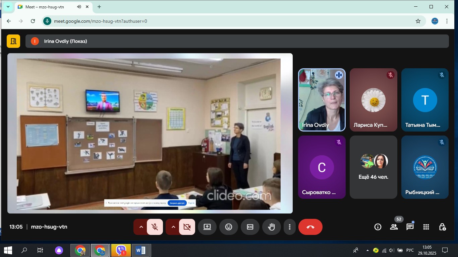The width and height of the screenshot is (458, 257).
Task: Turn on the camera
Action: click(187, 227)
